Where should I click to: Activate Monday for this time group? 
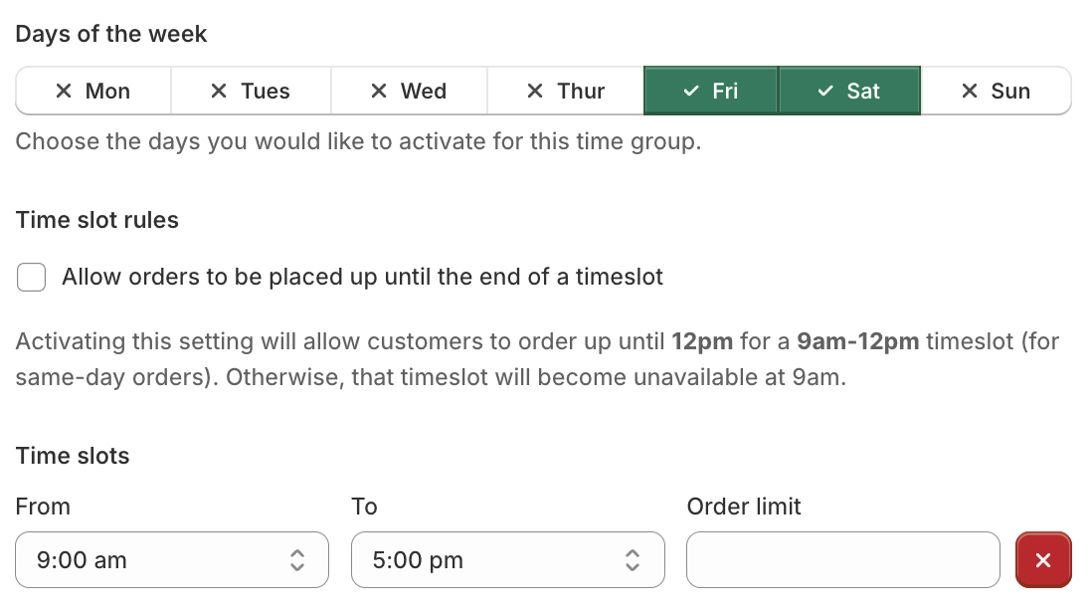pos(92,91)
